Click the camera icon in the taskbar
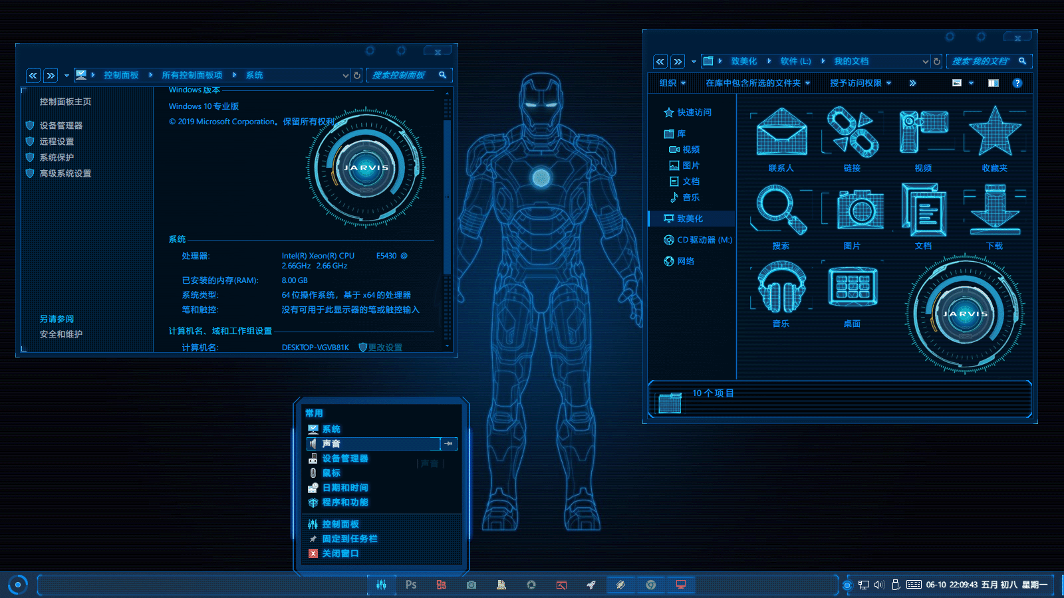The width and height of the screenshot is (1064, 598). 471,585
